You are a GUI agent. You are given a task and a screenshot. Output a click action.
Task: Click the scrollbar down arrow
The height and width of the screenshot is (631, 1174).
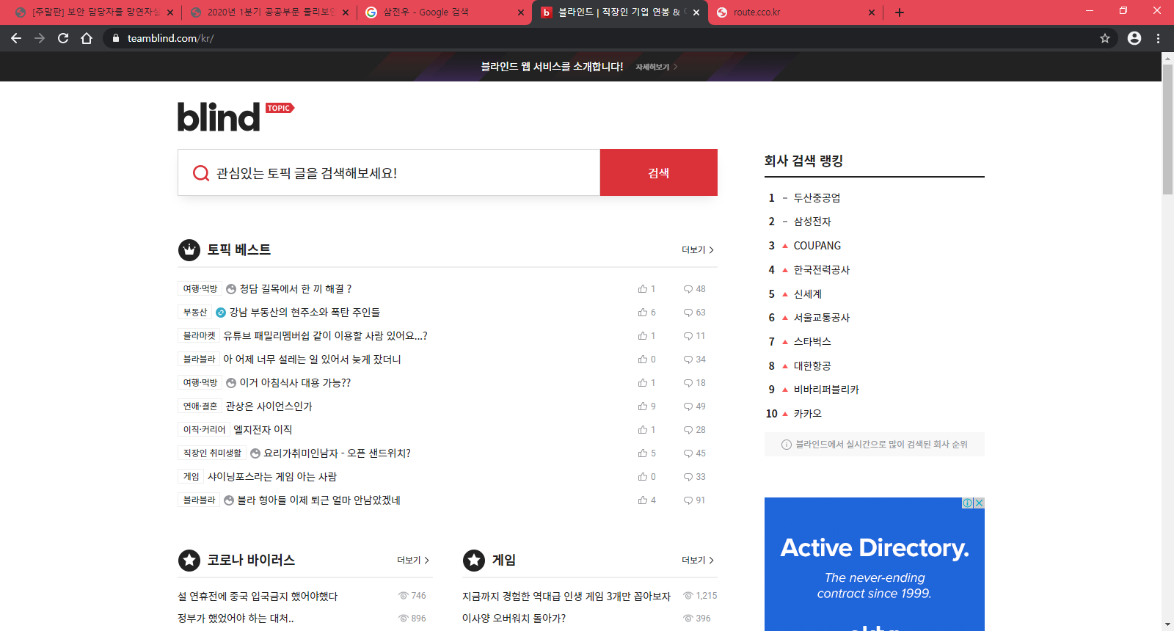click(x=1167, y=624)
